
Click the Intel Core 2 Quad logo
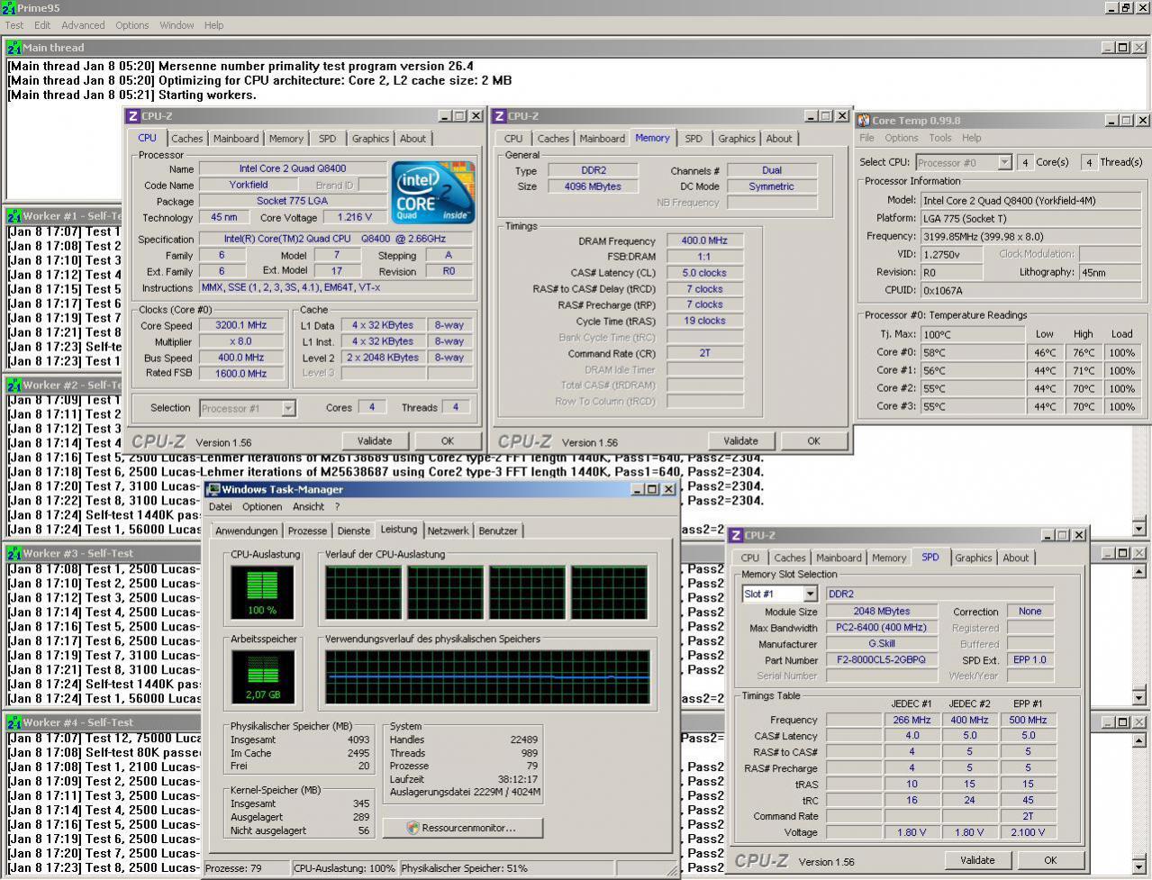433,193
